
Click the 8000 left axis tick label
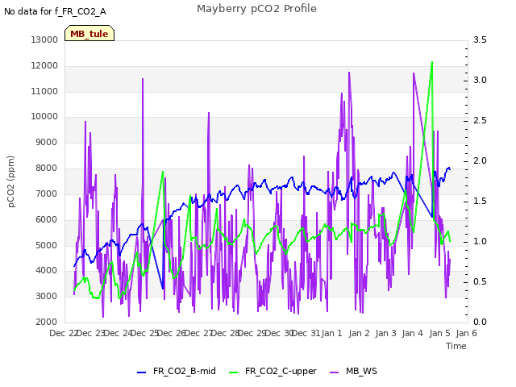[47, 169]
